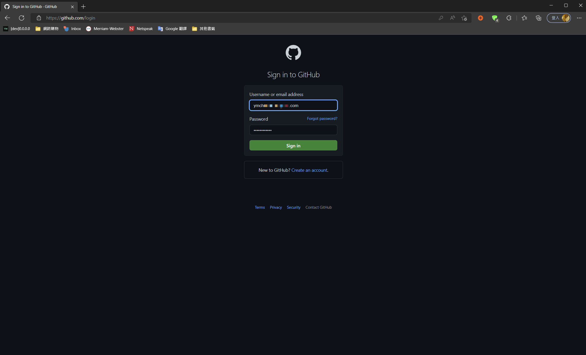The image size is (586, 355).
Task: Click Create an account link
Action: pyautogui.click(x=309, y=170)
